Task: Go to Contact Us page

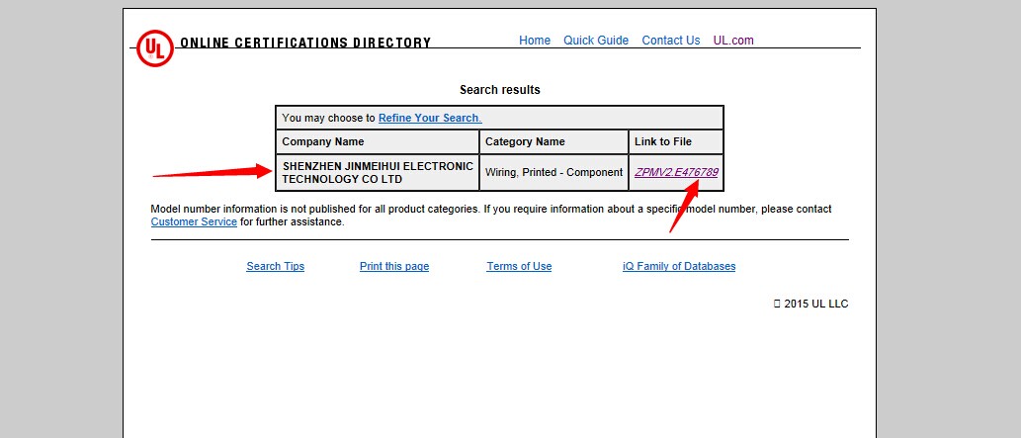Action: click(x=670, y=41)
